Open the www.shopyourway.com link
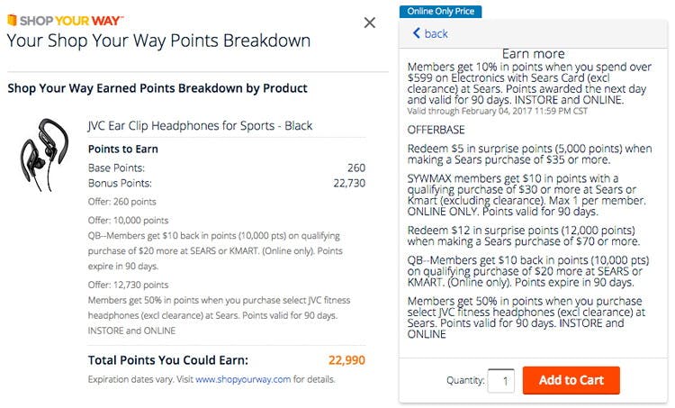The image size is (675, 408). (x=243, y=379)
